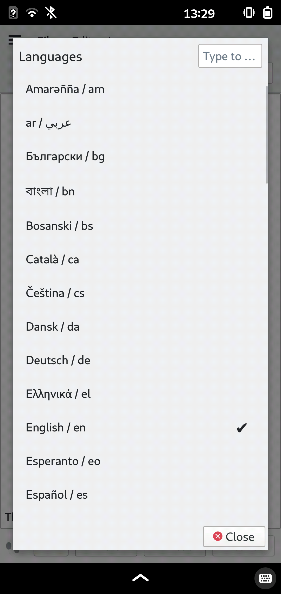This screenshot has width=281, height=594.
Task: Choose the Arabic (ar) language entry
Action: (x=48, y=123)
